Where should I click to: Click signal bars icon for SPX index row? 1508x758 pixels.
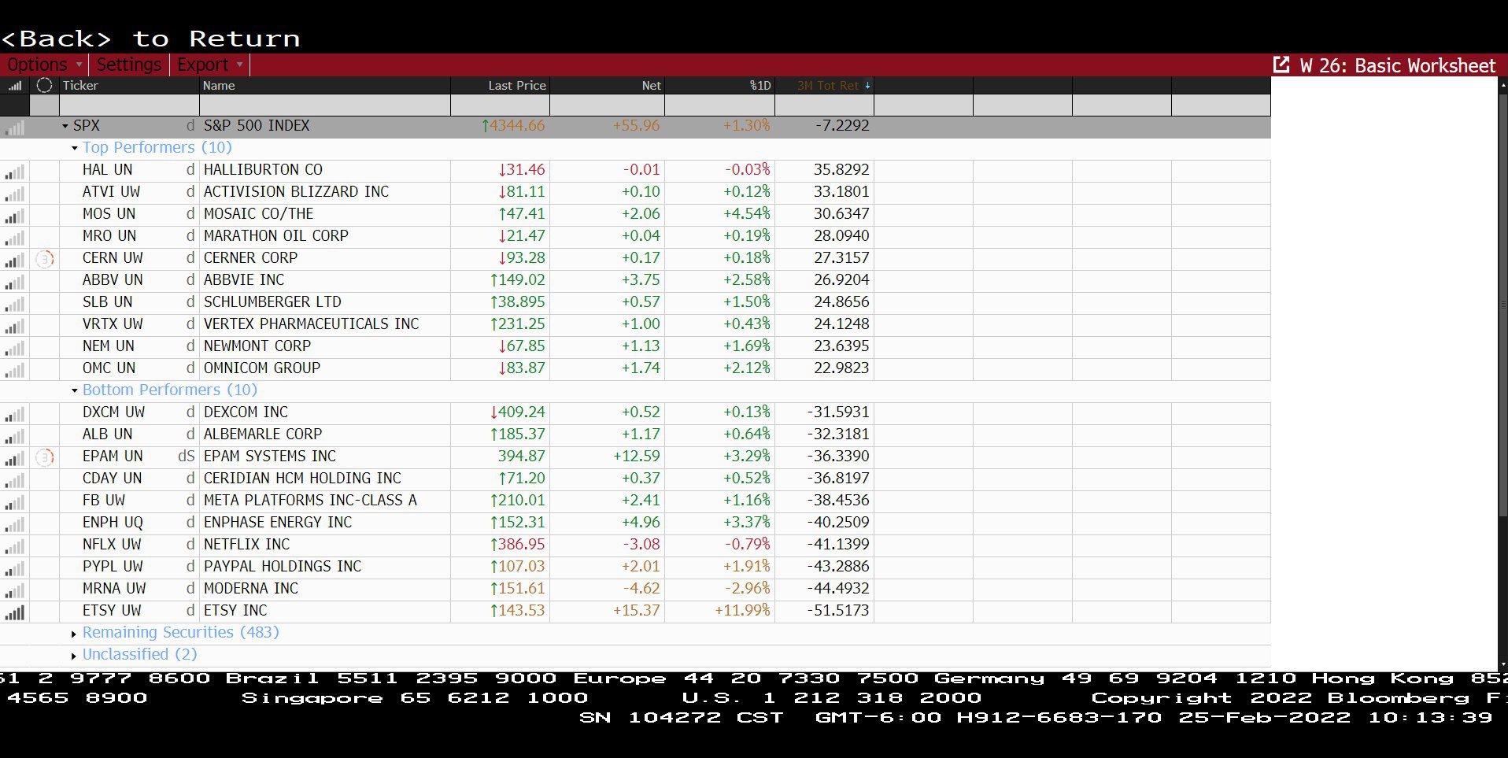tap(14, 127)
